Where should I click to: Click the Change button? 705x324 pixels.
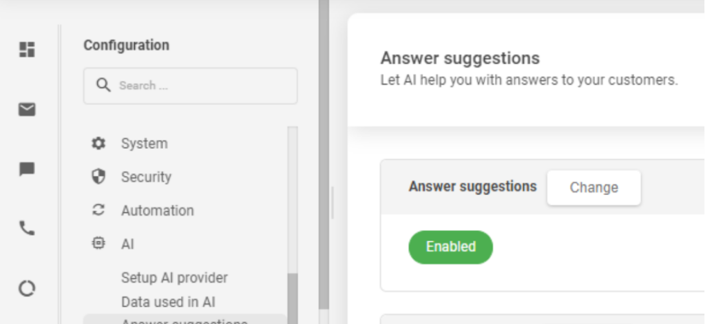coord(593,188)
